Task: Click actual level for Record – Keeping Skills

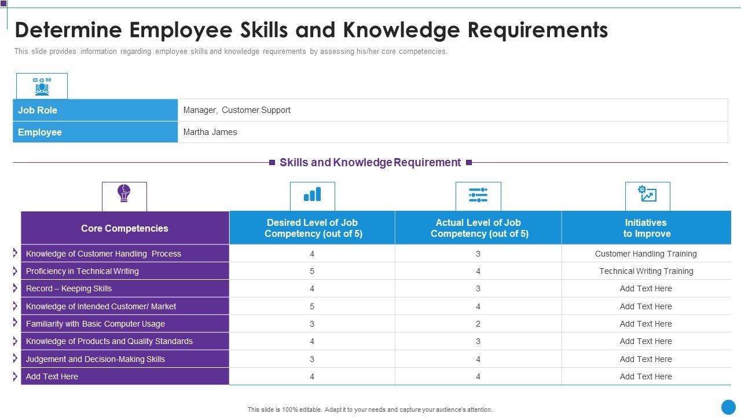Action: point(478,288)
